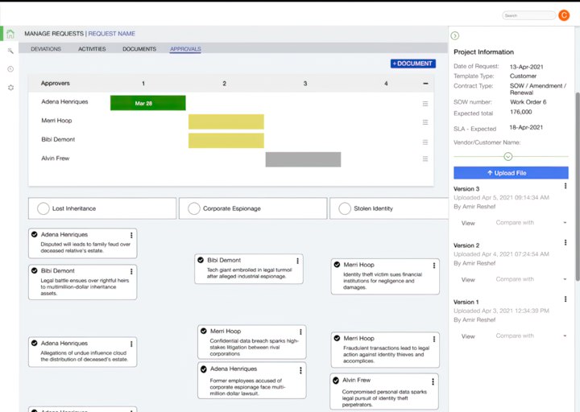Image resolution: width=580 pixels, height=412 pixels.
Task: Open the row menu for Adena Henriques approver
Action: 425,104
